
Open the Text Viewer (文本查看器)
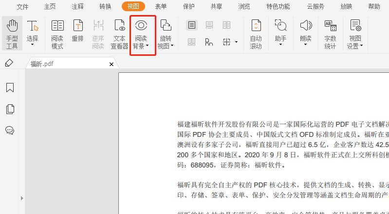(x=119, y=34)
